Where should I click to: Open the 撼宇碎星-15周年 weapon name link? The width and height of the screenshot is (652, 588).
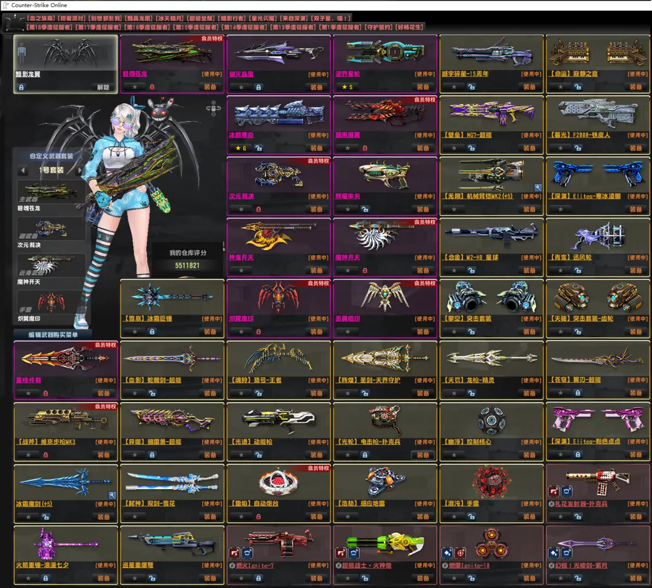[x=465, y=74]
